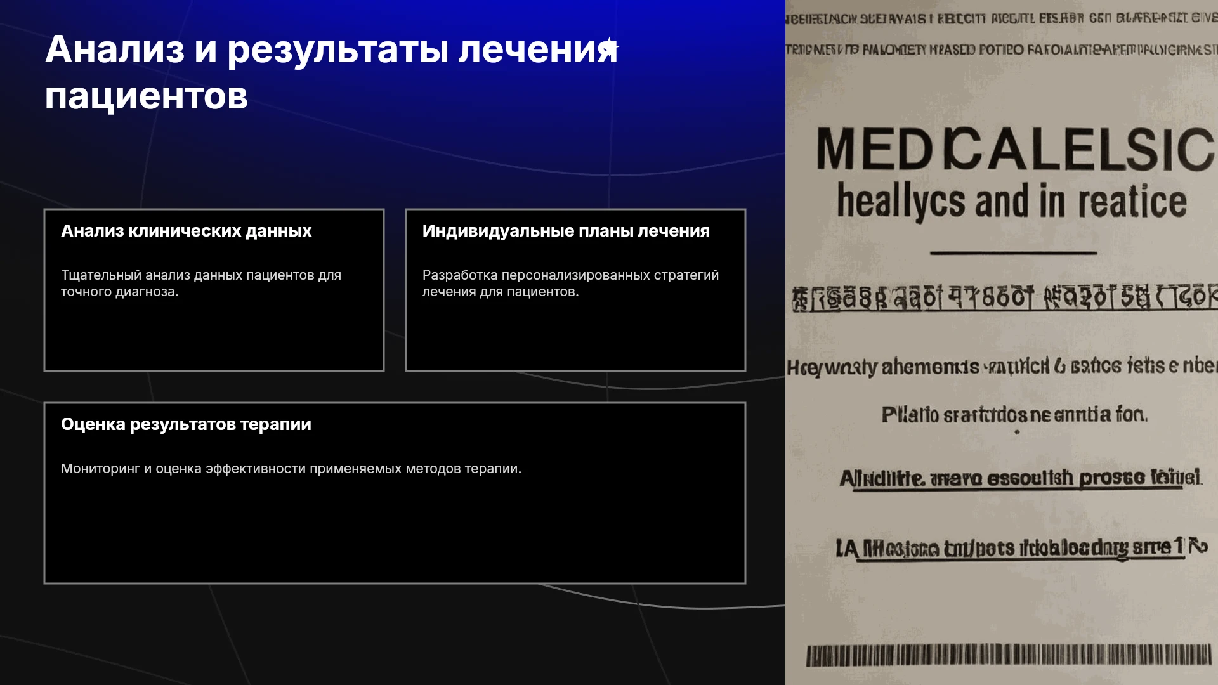Screen dimensions: 1218x685
Task: Click the small star icon beside the title
Action: (x=610, y=46)
